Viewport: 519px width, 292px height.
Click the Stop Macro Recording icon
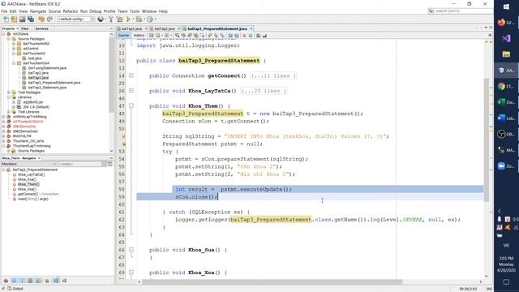[251, 36]
